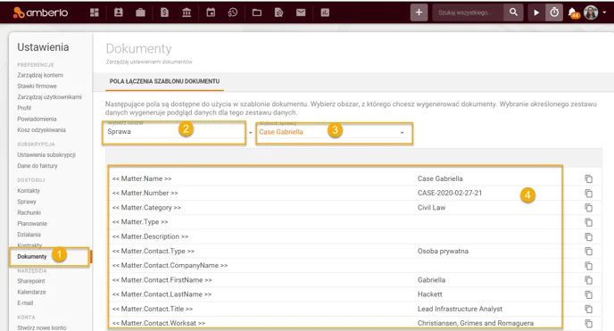The width and height of the screenshot is (614, 331).
Task: Open Sprawy customization settings
Action: pyautogui.click(x=27, y=202)
